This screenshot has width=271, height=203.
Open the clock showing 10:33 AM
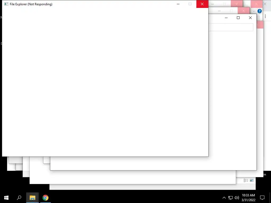coord(248,198)
